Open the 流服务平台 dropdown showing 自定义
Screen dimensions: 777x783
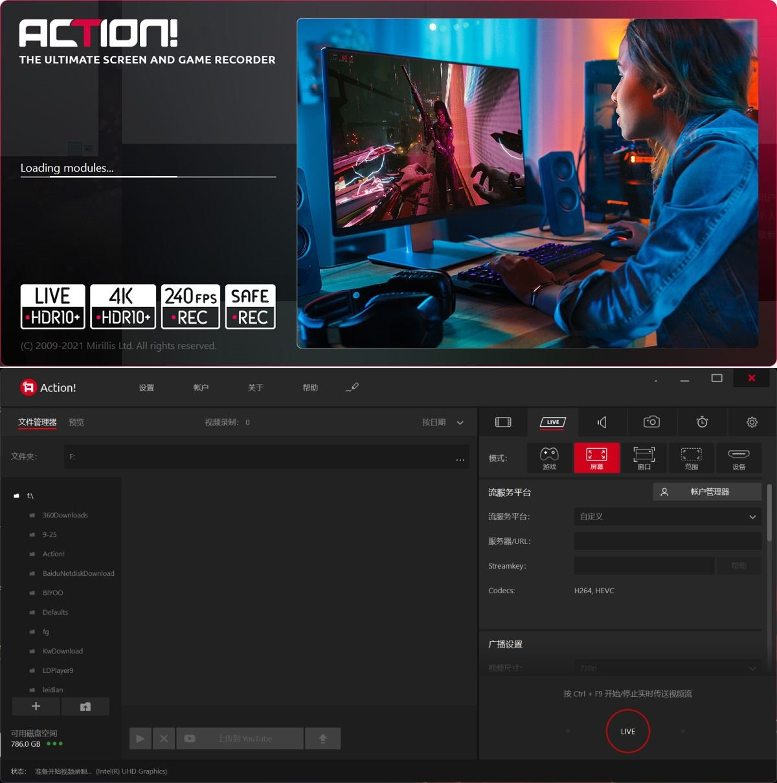pyautogui.click(x=667, y=517)
